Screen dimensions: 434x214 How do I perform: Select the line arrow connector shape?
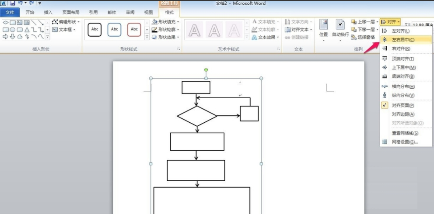point(41,23)
